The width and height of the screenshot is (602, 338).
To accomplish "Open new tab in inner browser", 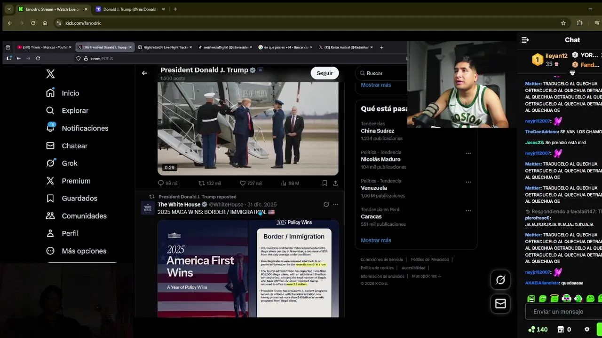I will tap(381, 47).
